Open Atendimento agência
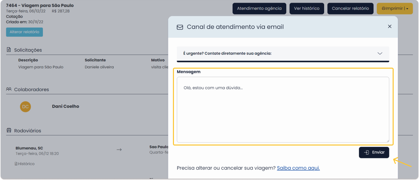Screen dimensions: 419x180 [x=259, y=9]
